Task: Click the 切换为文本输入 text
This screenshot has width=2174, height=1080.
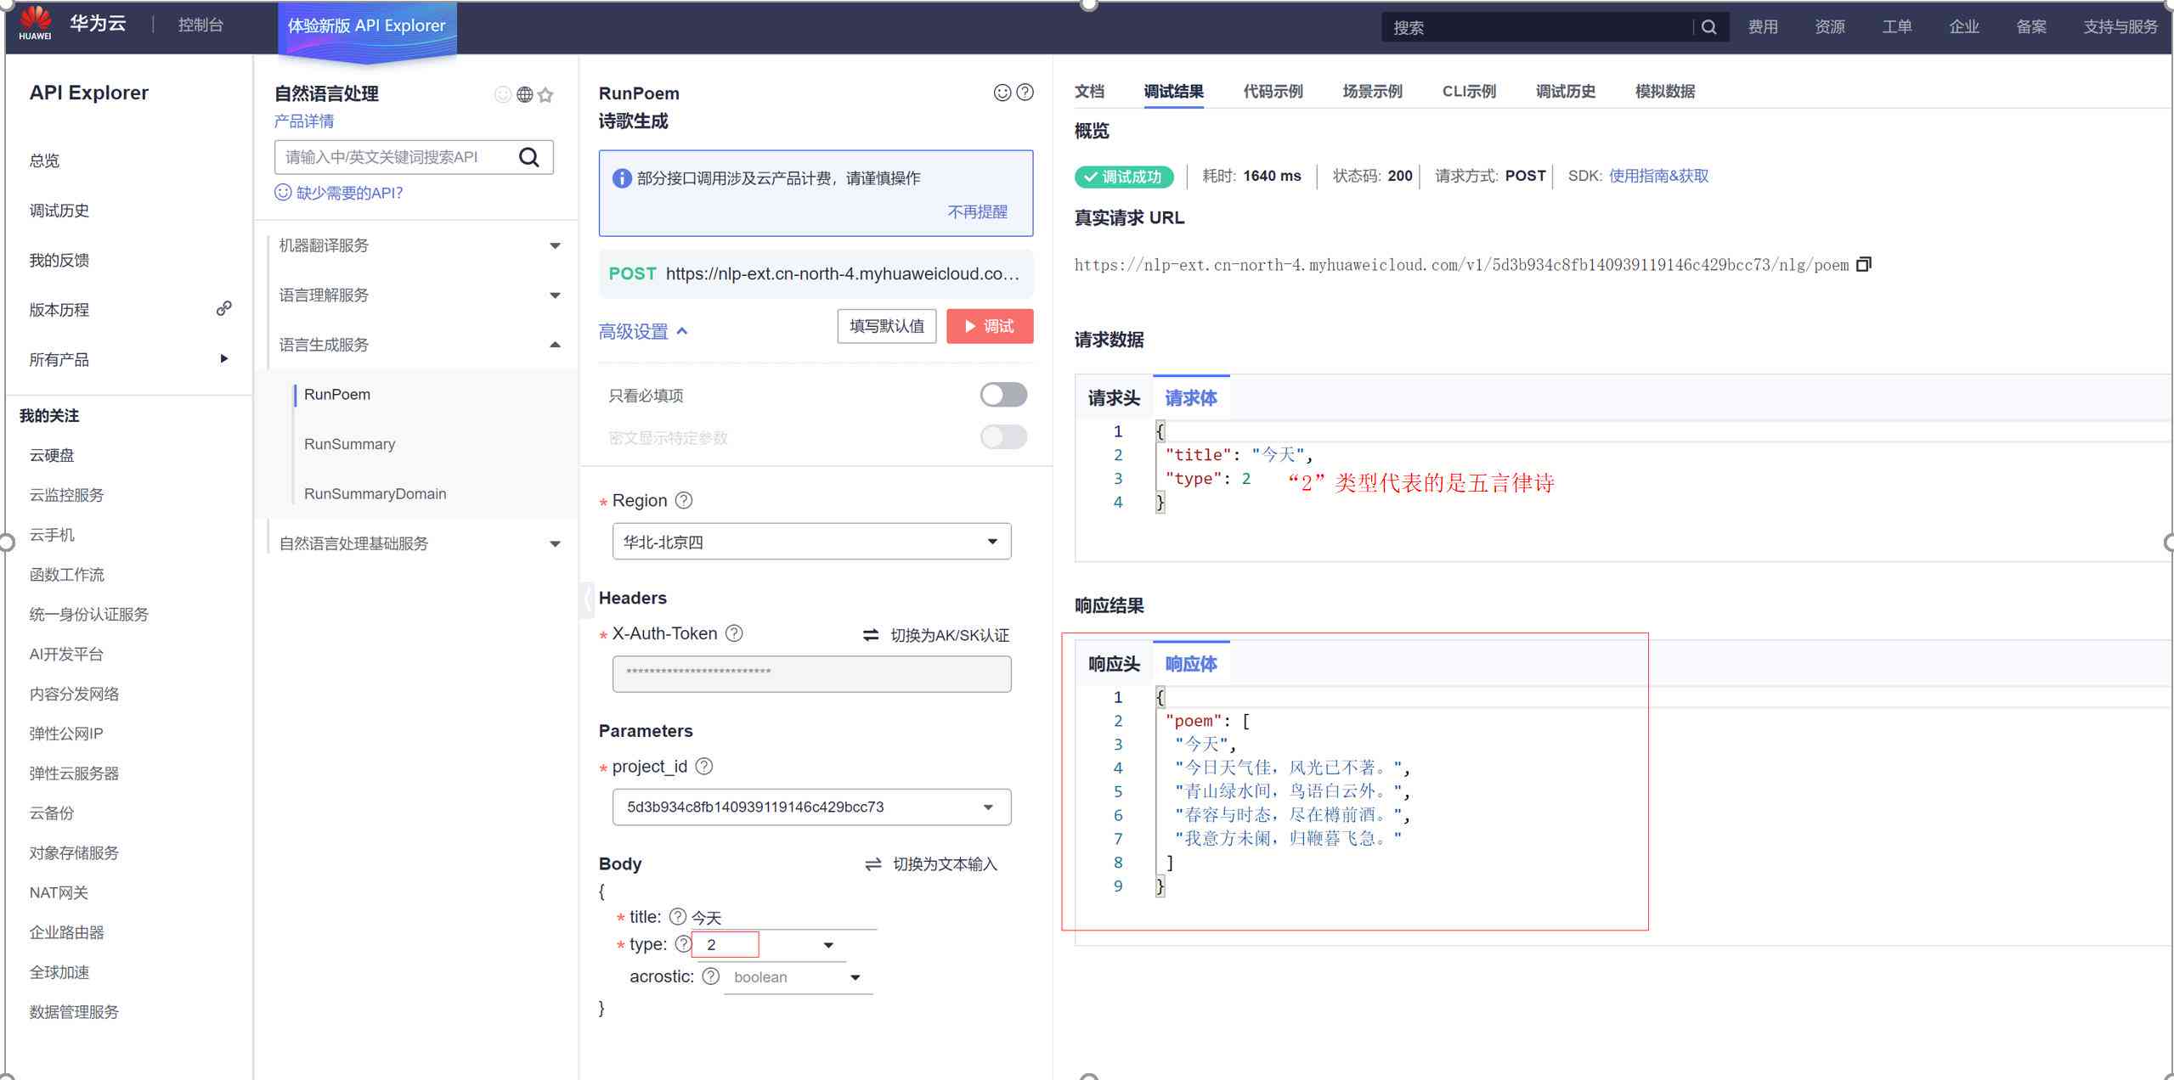Action: tap(945, 864)
